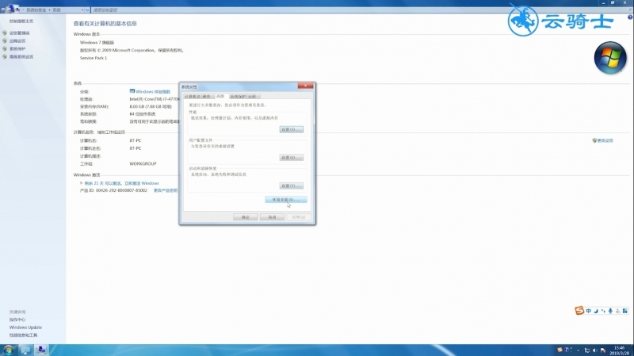Click Sogou input S logo icon
The width and height of the screenshot is (634, 356).
[x=579, y=310]
